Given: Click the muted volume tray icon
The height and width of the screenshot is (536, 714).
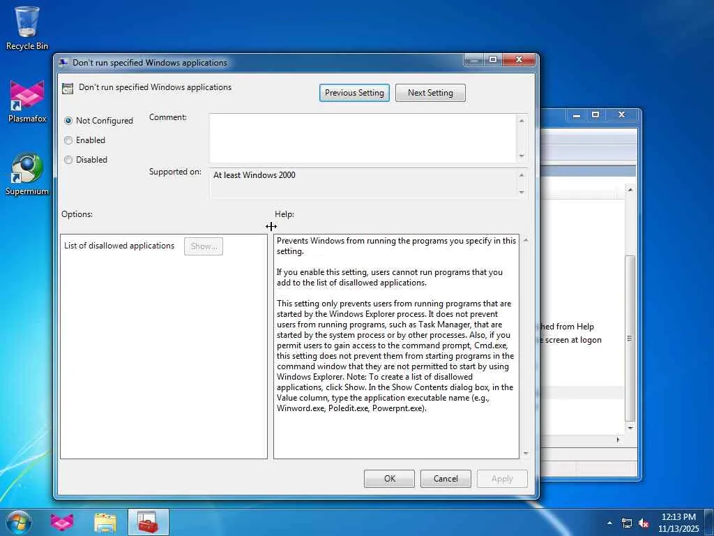Looking at the screenshot, I should 644,523.
